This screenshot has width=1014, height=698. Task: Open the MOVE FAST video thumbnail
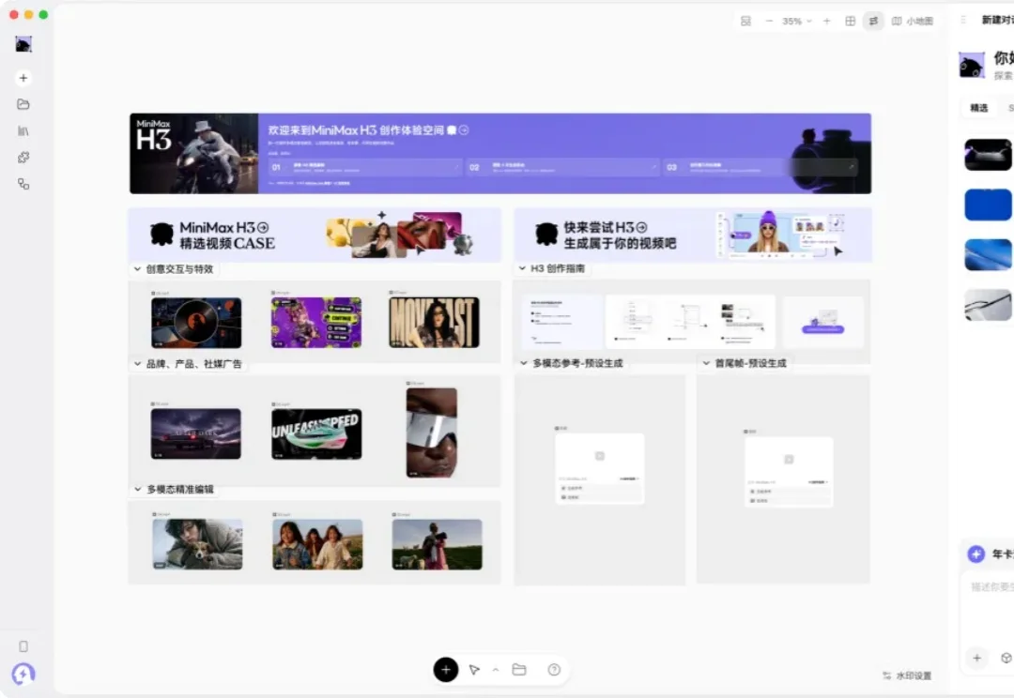[434, 323]
